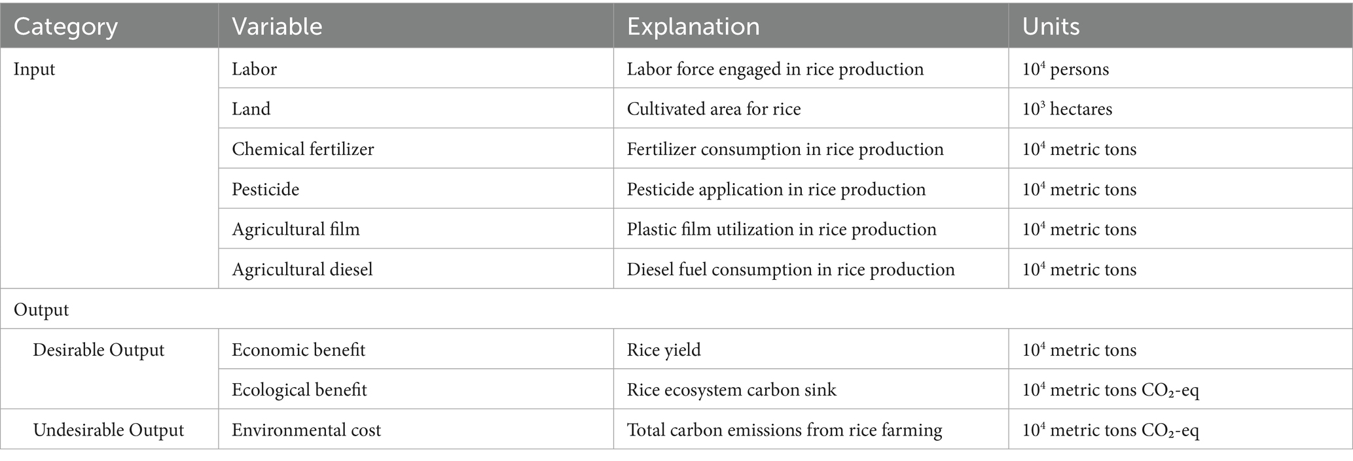Select the Chemical fertilizer cell
The width and height of the screenshot is (1353, 461).
coord(303,149)
